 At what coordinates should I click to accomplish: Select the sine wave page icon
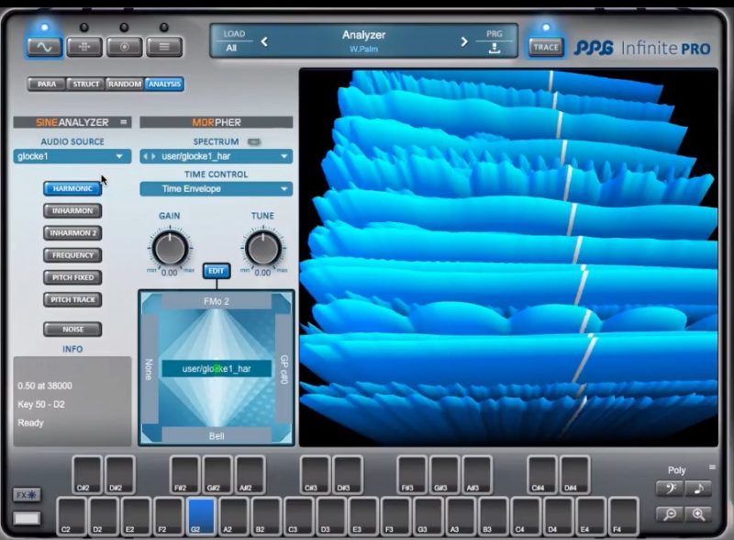point(44,47)
